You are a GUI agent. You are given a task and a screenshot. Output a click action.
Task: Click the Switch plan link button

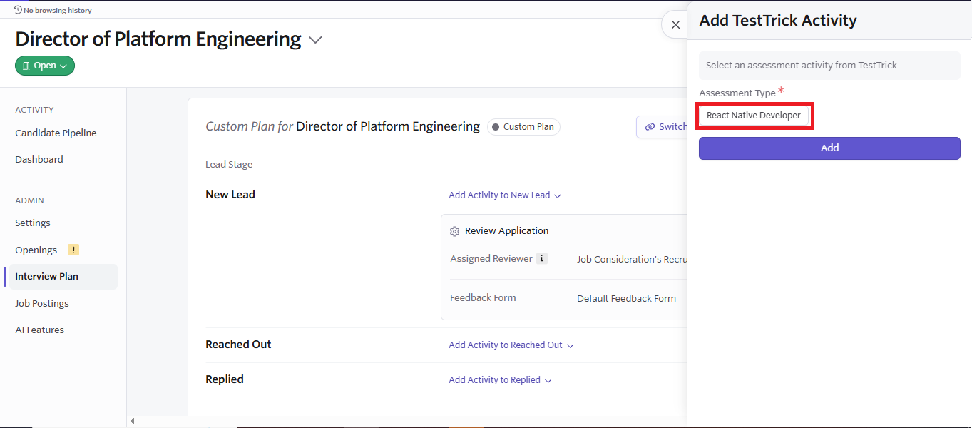(663, 127)
